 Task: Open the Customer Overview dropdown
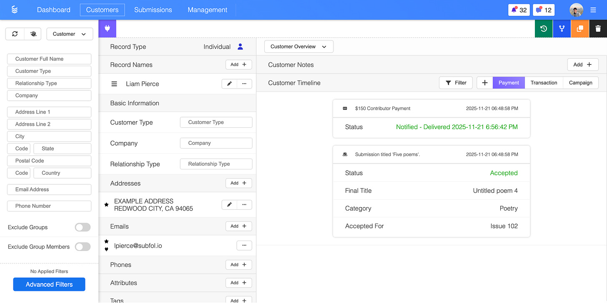pyautogui.click(x=299, y=47)
